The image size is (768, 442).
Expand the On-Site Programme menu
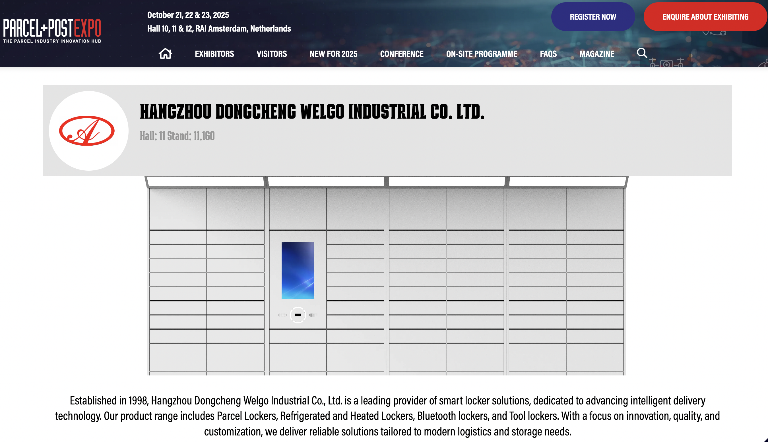(482, 54)
